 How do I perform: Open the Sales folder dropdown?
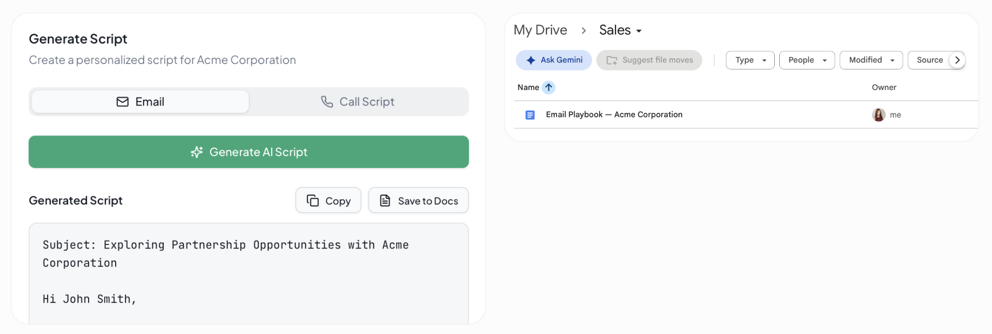pyautogui.click(x=621, y=30)
